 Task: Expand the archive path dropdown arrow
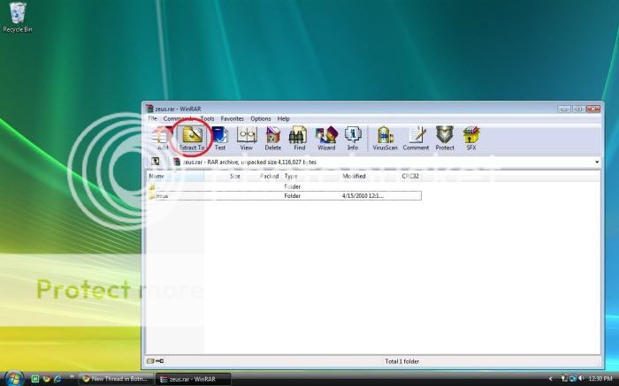597,163
